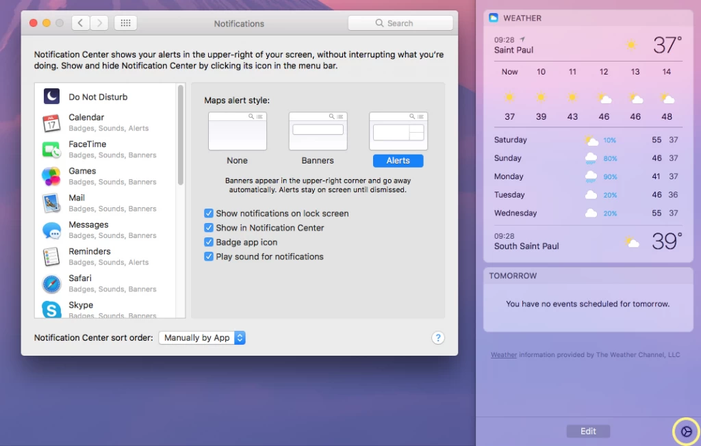Disable Play sound for notifications

point(209,256)
